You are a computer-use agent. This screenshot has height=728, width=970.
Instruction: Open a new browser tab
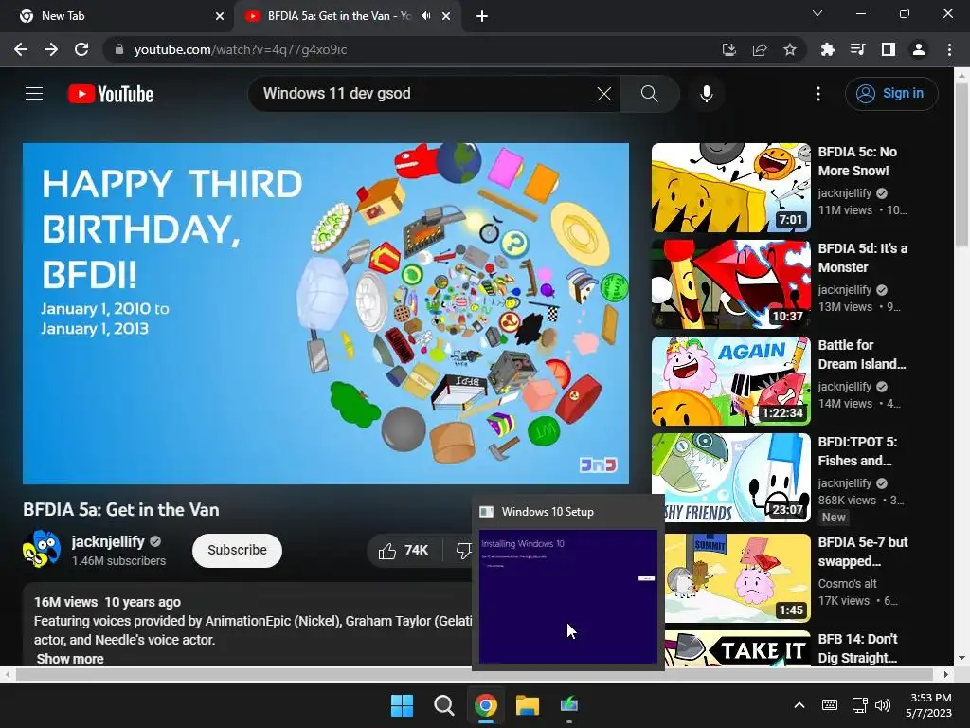[x=482, y=16]
